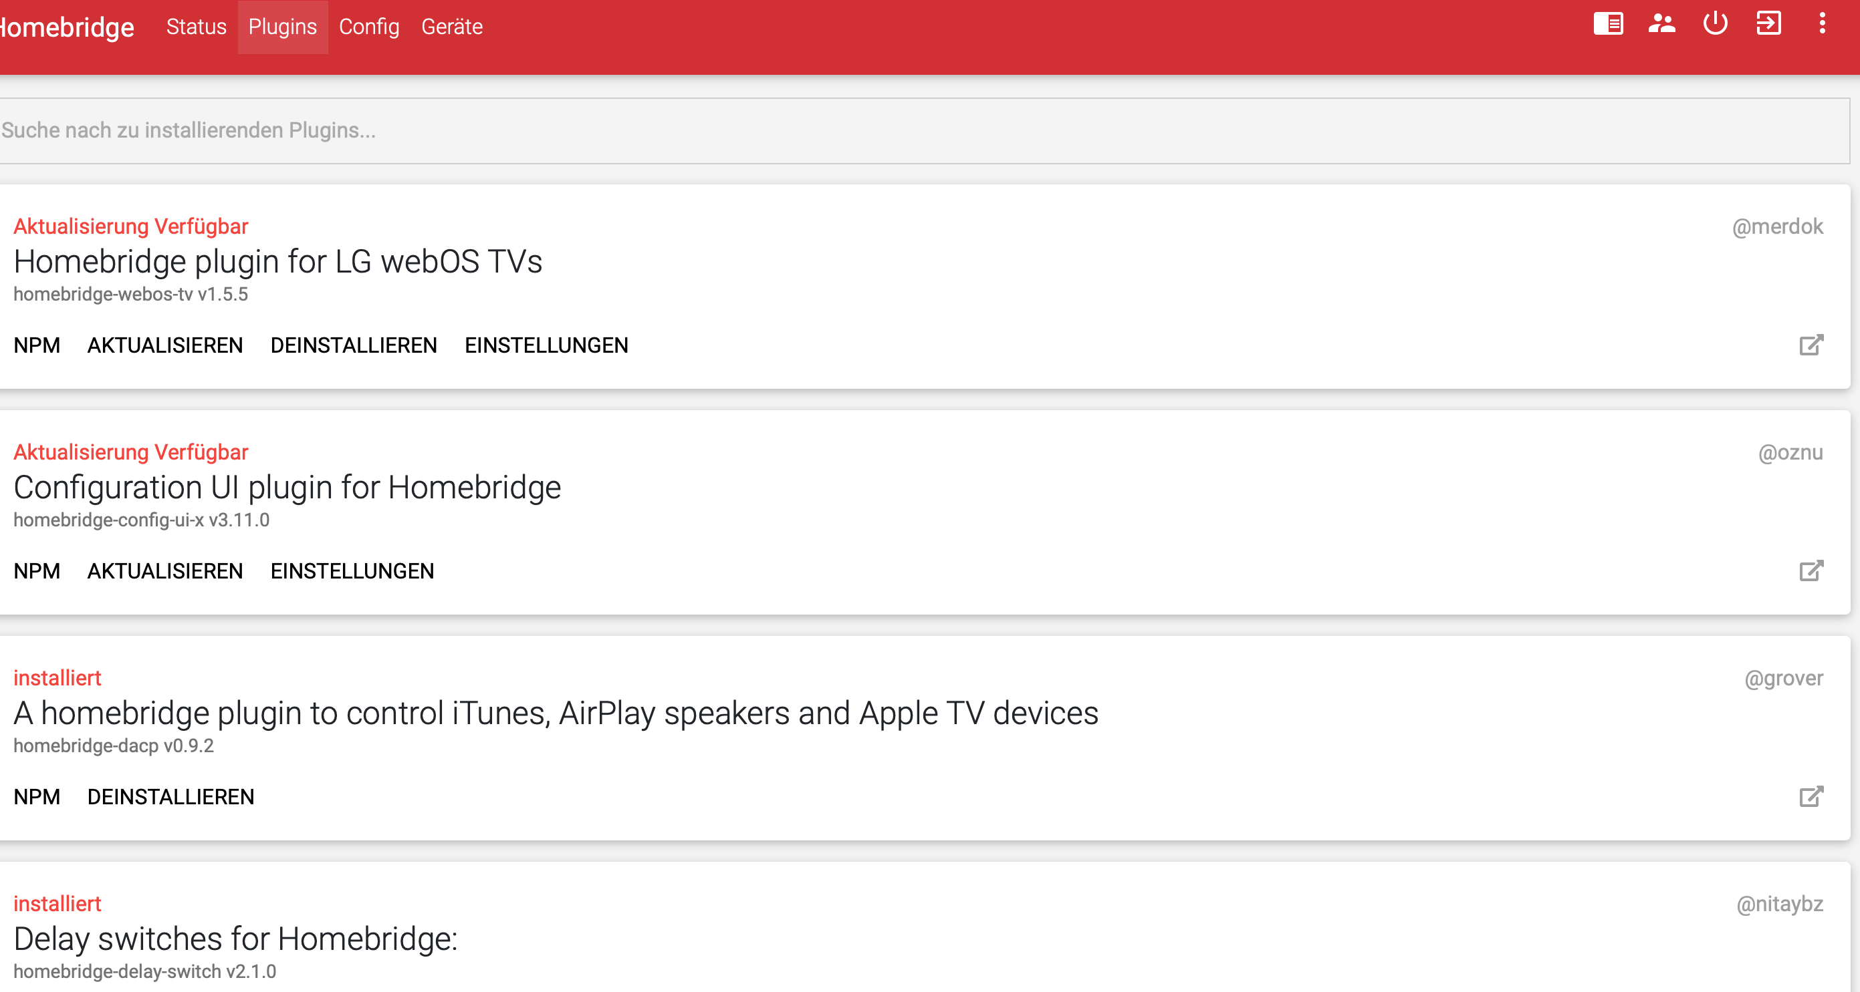Switch to the Status tab
Screen dimensions: 1860x992
click(x=197, y=27)
